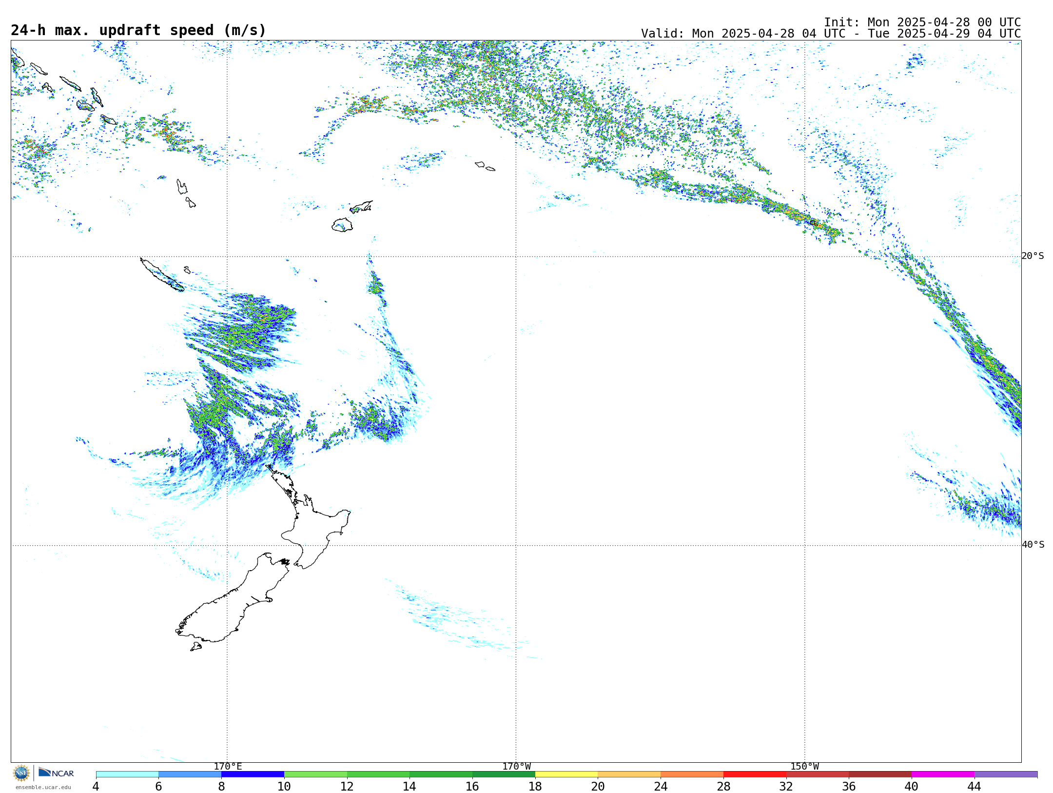
Task: Click the 170°W longitude label
Action: click(x=516, y=766)
